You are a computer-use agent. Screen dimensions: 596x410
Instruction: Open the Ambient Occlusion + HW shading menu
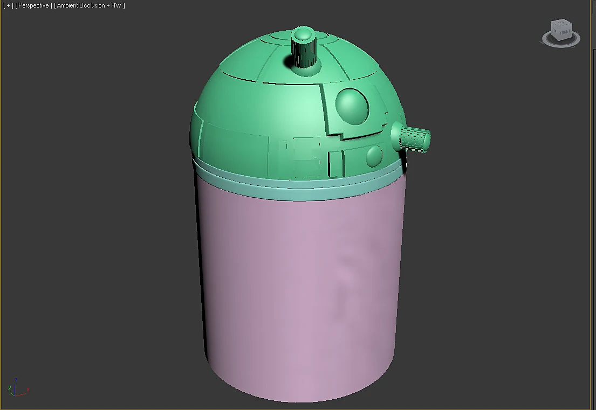coord(90,5)
